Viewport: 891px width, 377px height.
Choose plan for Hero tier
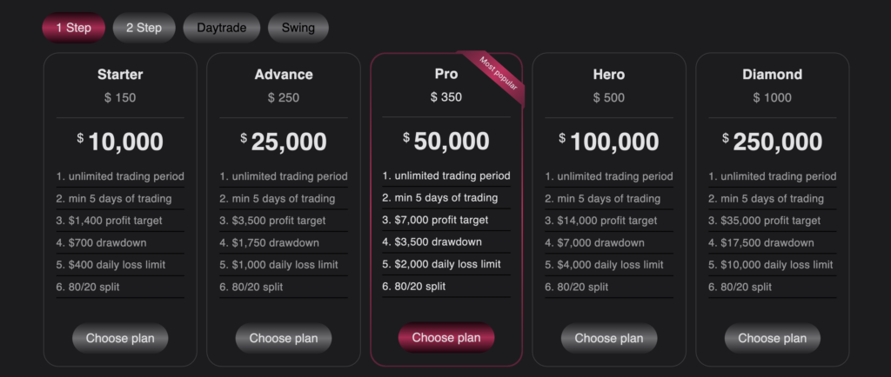pos(609,339)
